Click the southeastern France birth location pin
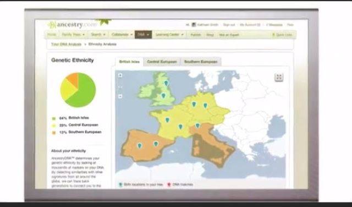 click(180, 127)
